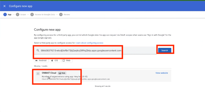The image size is (205, 112).
Task: Click the magnifier icon in search field
Action: 38,50
